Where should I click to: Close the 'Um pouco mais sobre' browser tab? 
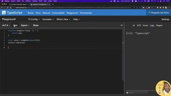[28, 5]
